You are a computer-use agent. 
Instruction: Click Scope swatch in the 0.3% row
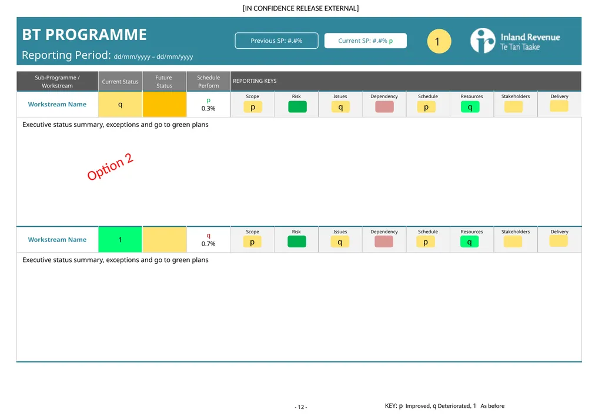click(x=253, y=107)
